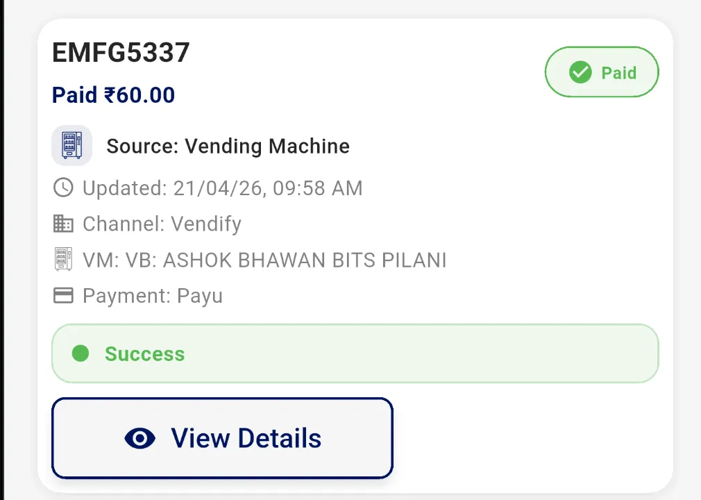Click the vending machine source icon
Image resolution: width=701 pixels, height=500 pixels.
click(72, 146)
